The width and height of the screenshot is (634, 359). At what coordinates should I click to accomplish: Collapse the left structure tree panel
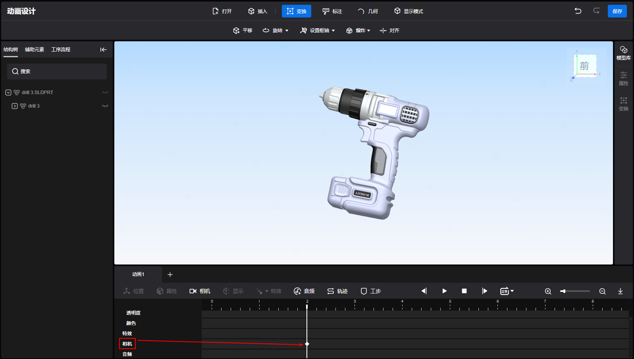click(103, 50)
